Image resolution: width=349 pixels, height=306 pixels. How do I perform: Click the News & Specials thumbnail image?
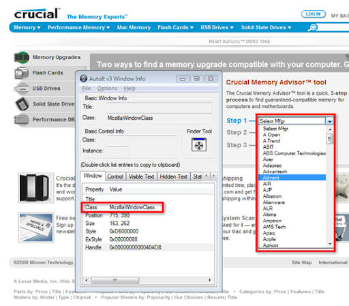36,228
